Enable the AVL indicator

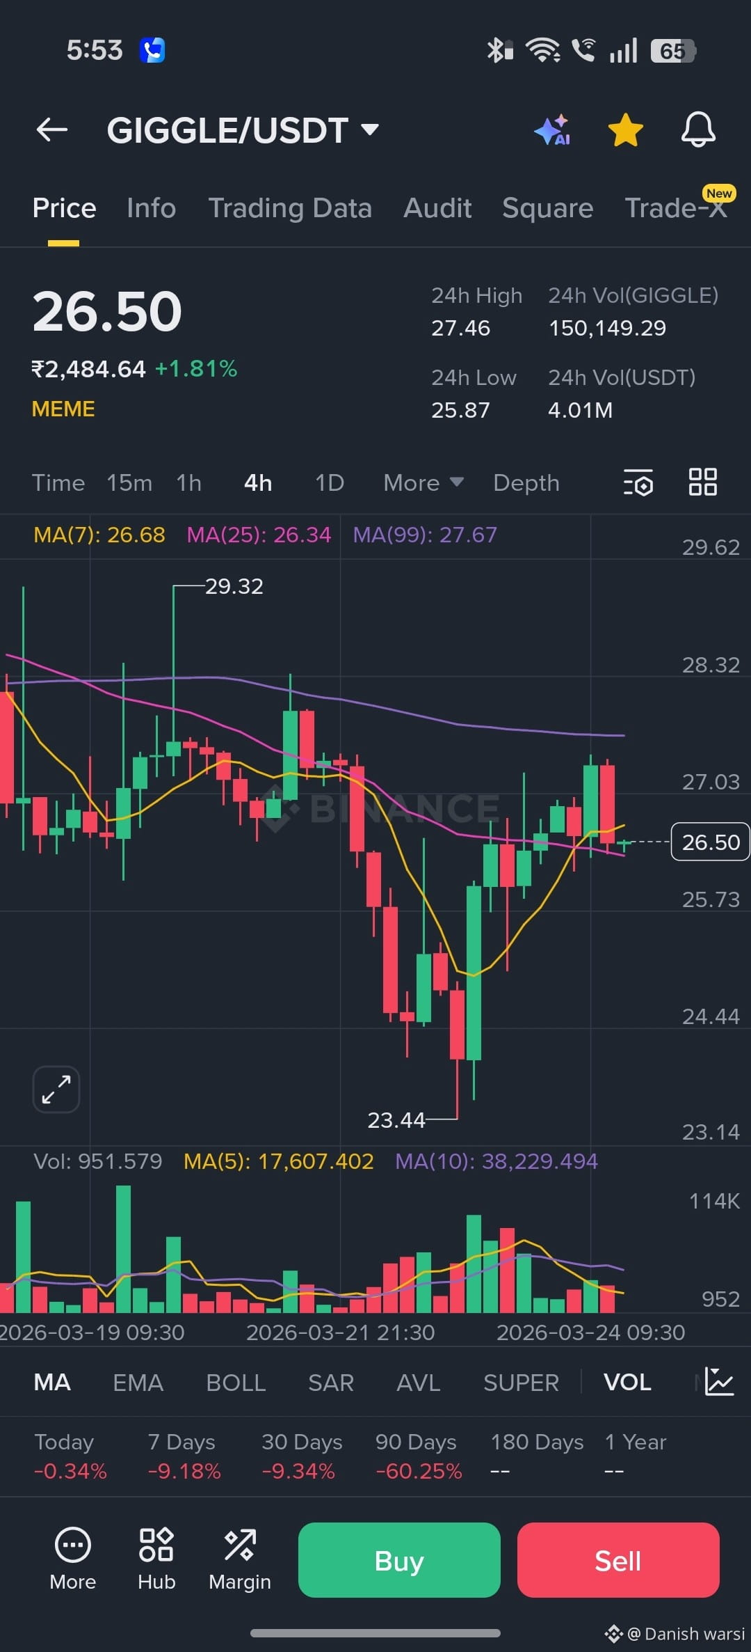point(419,1382)
